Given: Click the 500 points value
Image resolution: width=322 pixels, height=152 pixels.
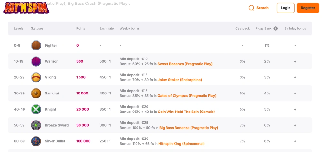Looking at the screenshot, I should click(x=80, y=61).
